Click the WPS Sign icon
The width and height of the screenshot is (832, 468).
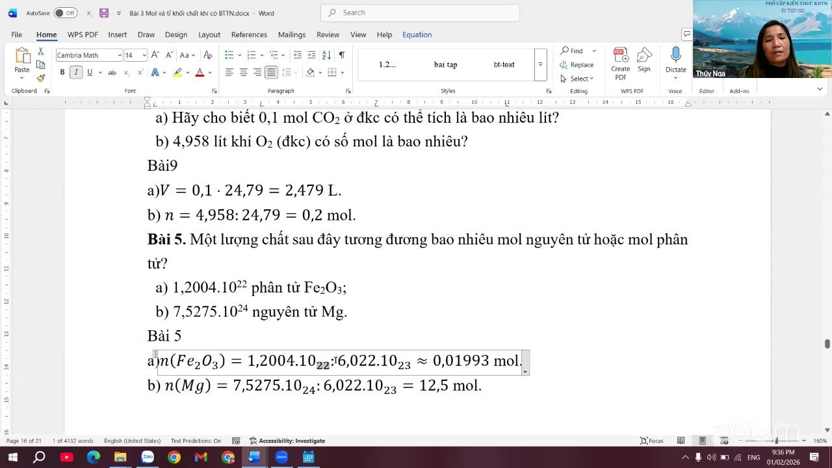[643, 60]
